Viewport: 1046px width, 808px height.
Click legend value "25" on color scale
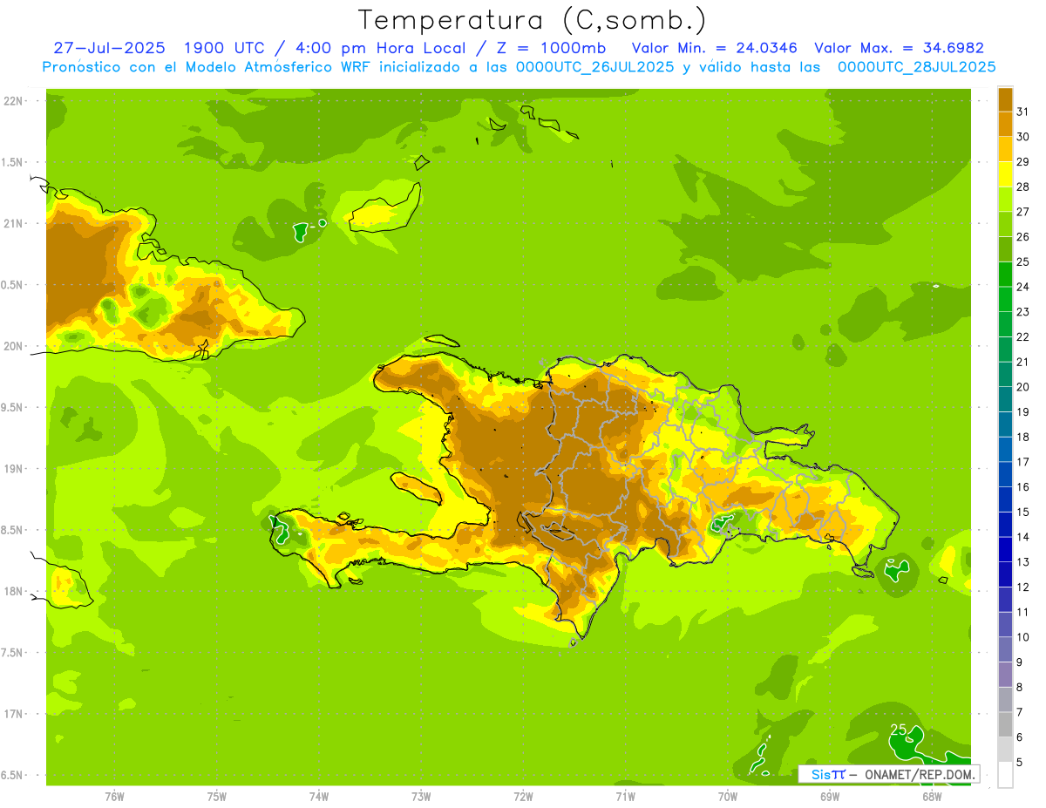pyautogui.click(x=1022, y=261)
